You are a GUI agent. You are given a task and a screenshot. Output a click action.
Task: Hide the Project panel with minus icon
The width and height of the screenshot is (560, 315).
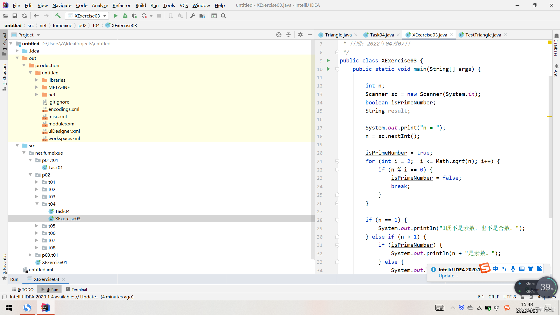point(310,35)
